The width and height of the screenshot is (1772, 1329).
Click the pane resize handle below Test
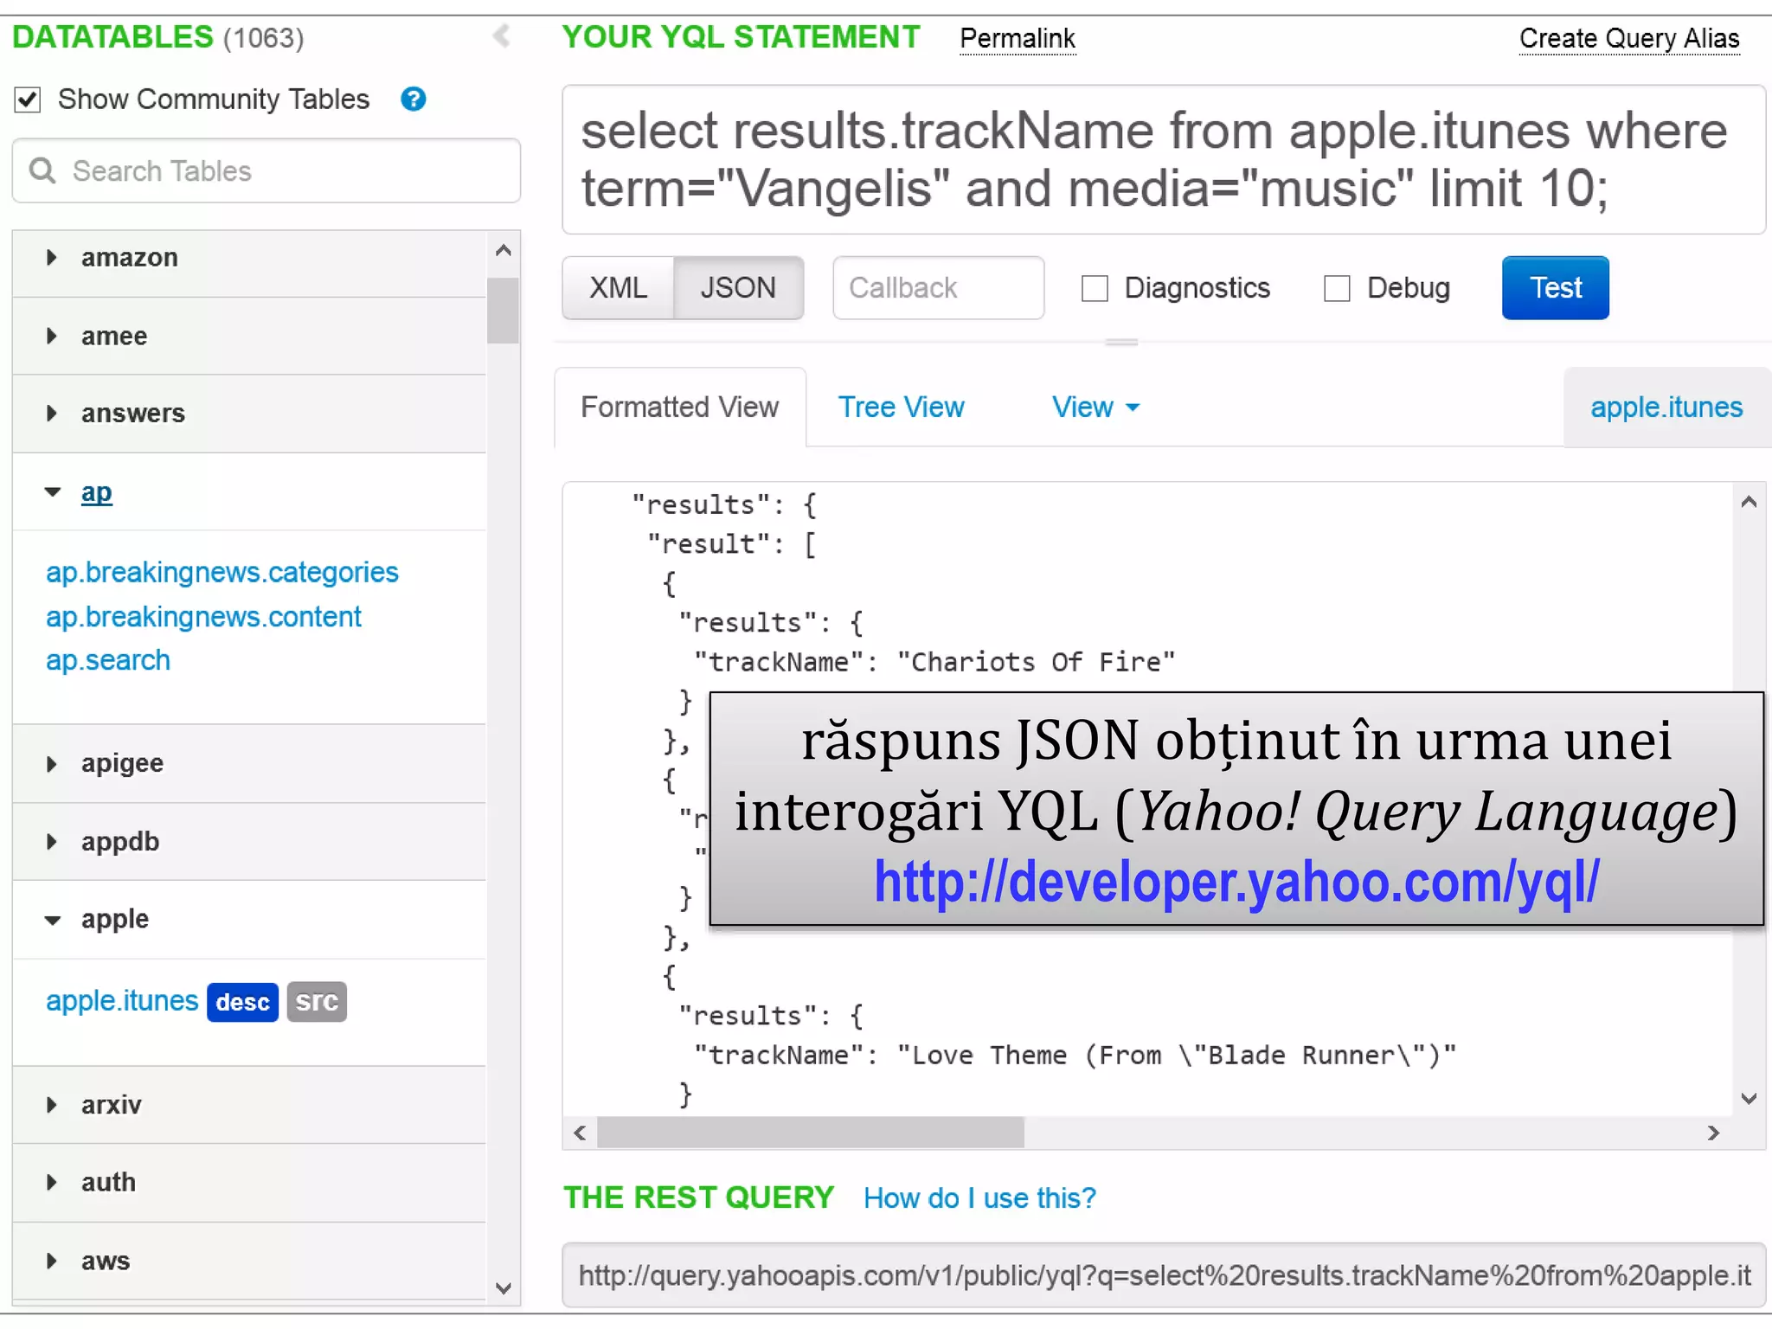click(1121, 343)
